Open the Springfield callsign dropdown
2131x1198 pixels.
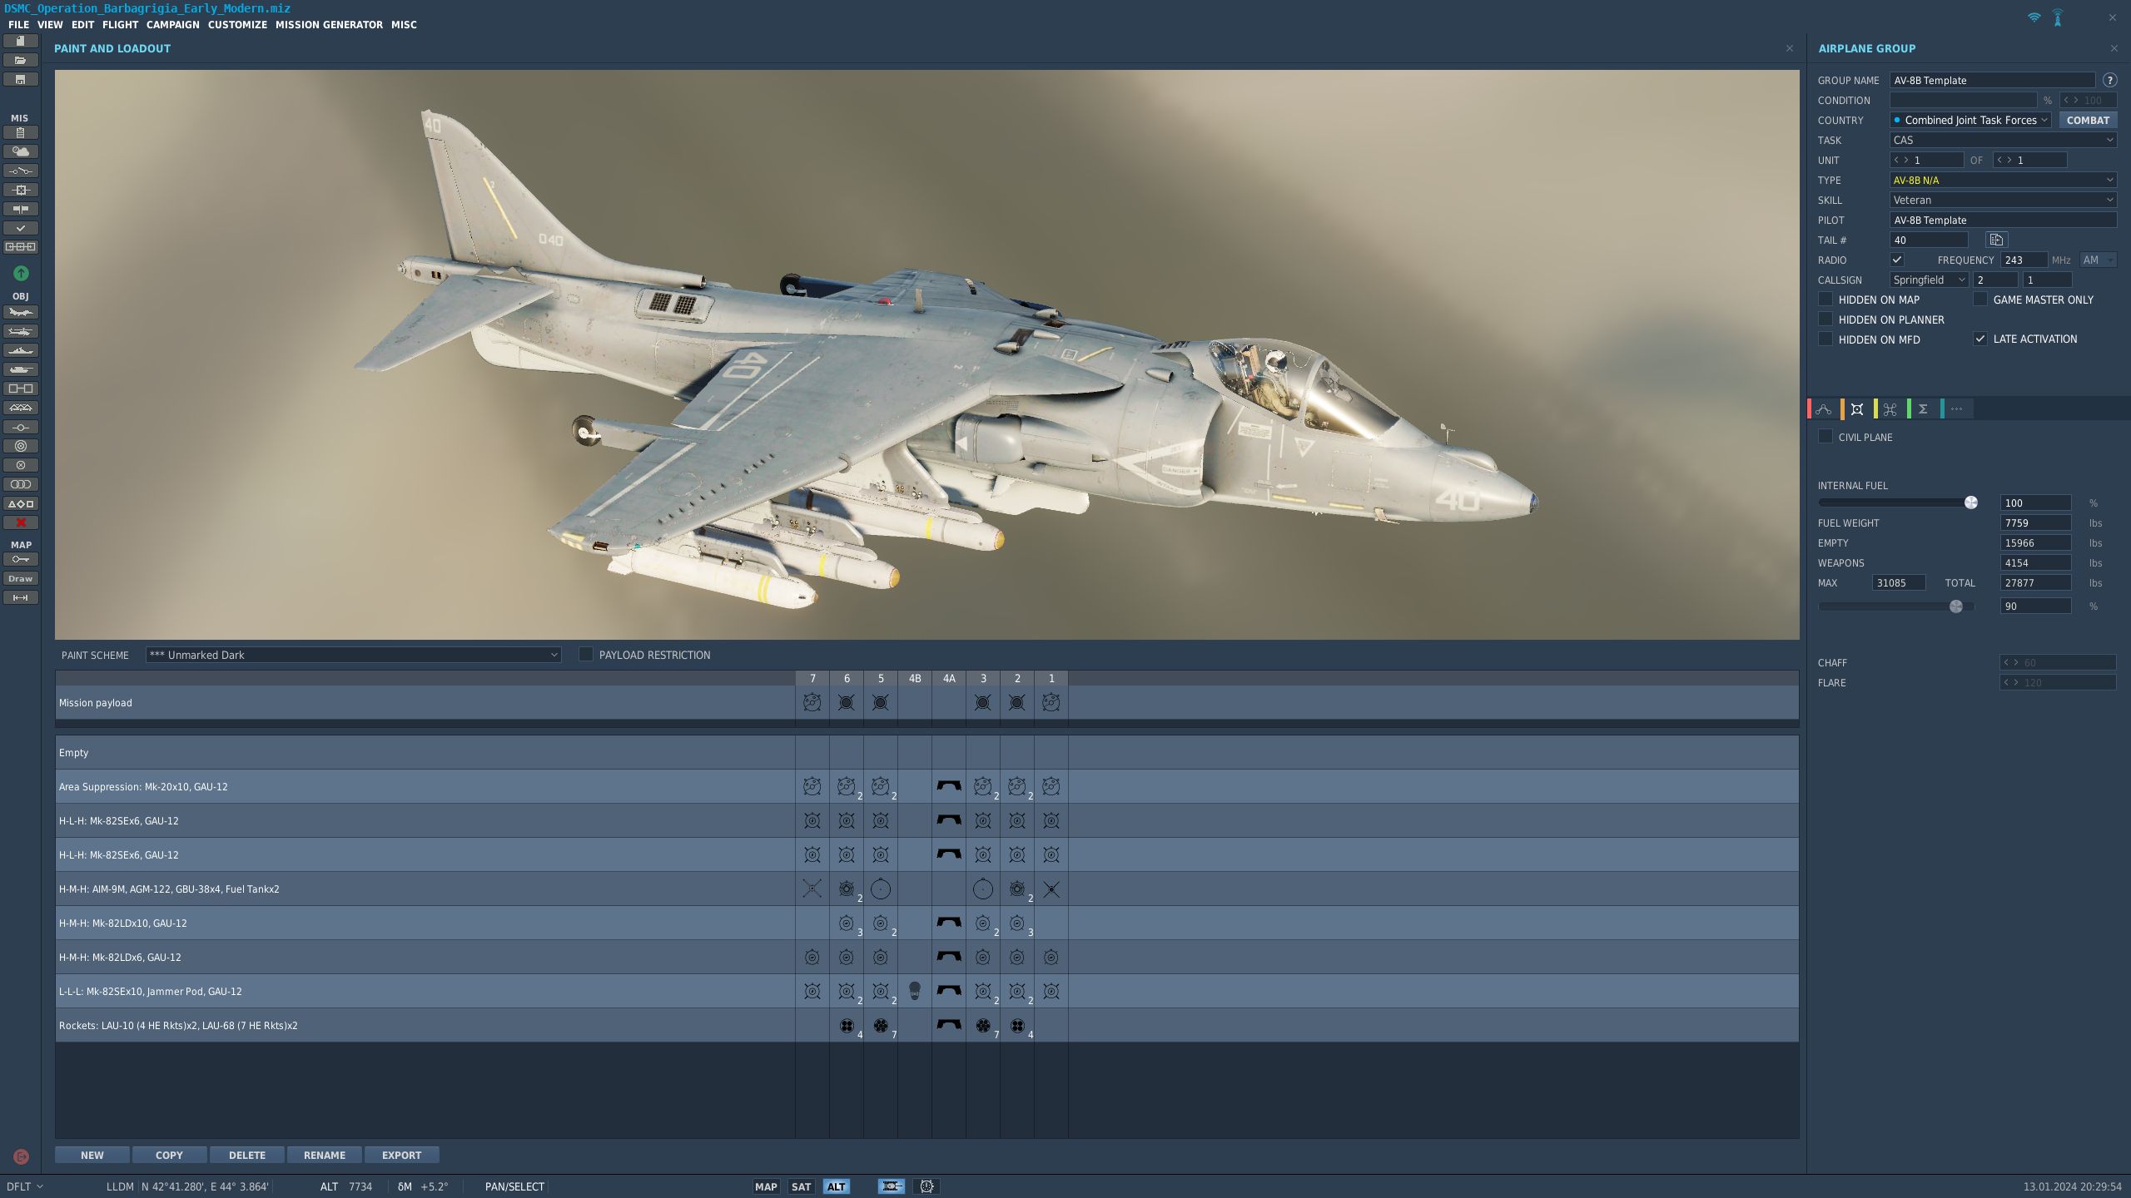(x=1928, y=280)
